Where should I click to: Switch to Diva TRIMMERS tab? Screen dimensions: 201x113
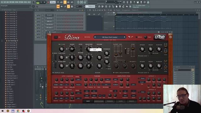pyautogui.click(x=110, y=101)
